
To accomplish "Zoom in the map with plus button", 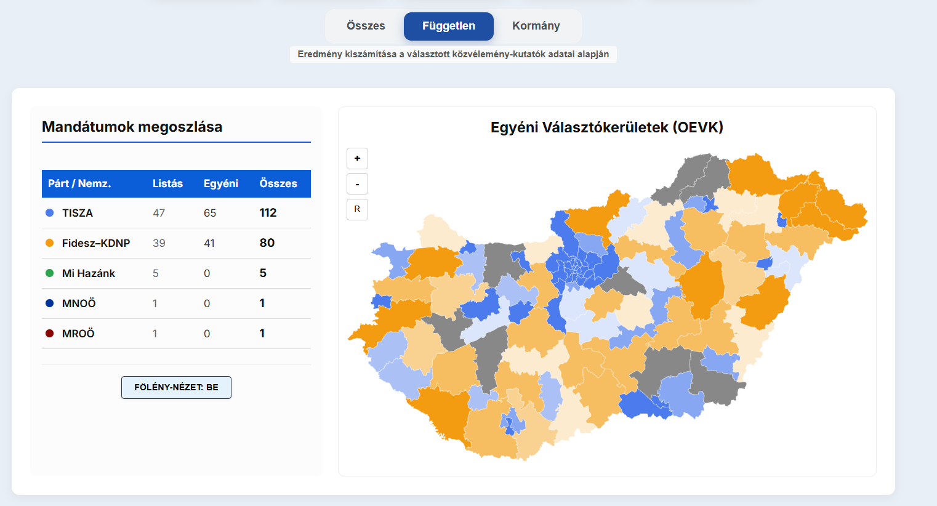I will point(357,158).
